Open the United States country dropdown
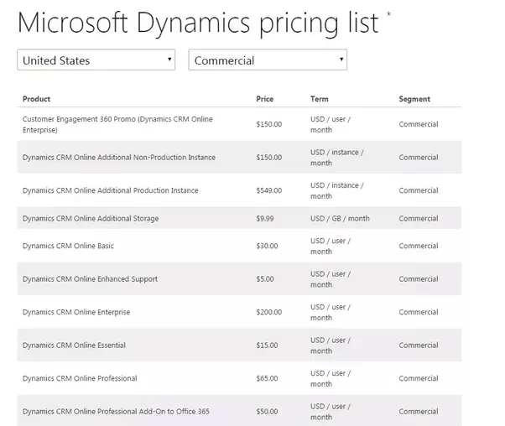The height and width of the screenshot is (426, 505). [96, 60]
